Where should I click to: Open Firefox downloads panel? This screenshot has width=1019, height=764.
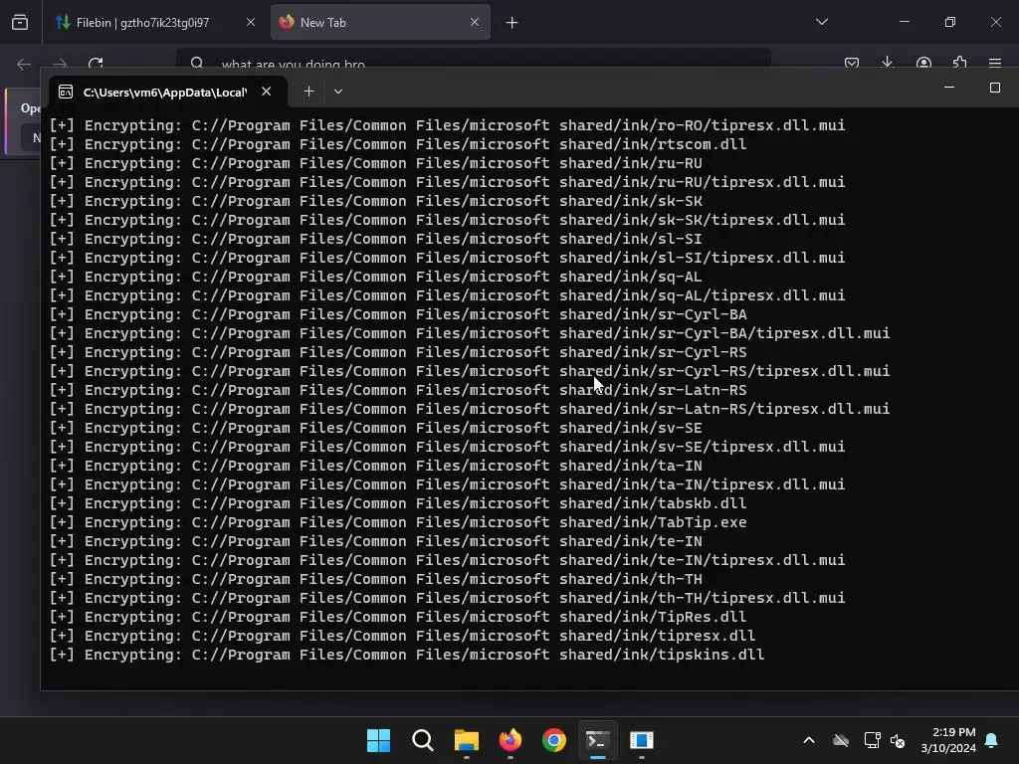pos(887,63)
